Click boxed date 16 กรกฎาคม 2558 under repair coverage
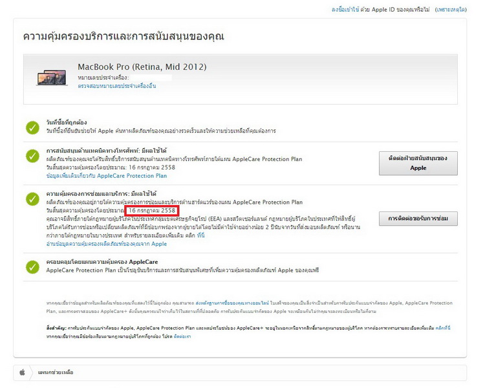 click(x=152, y=210)
